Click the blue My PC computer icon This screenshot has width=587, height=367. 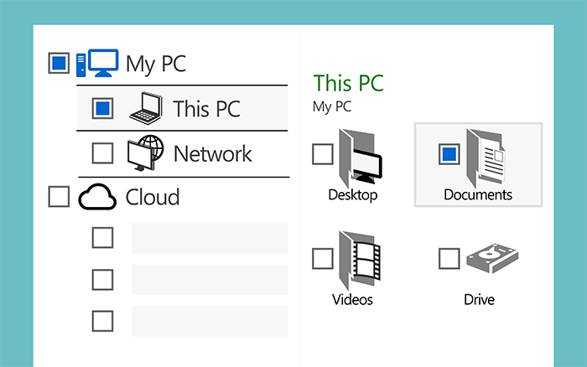point(97,63)
